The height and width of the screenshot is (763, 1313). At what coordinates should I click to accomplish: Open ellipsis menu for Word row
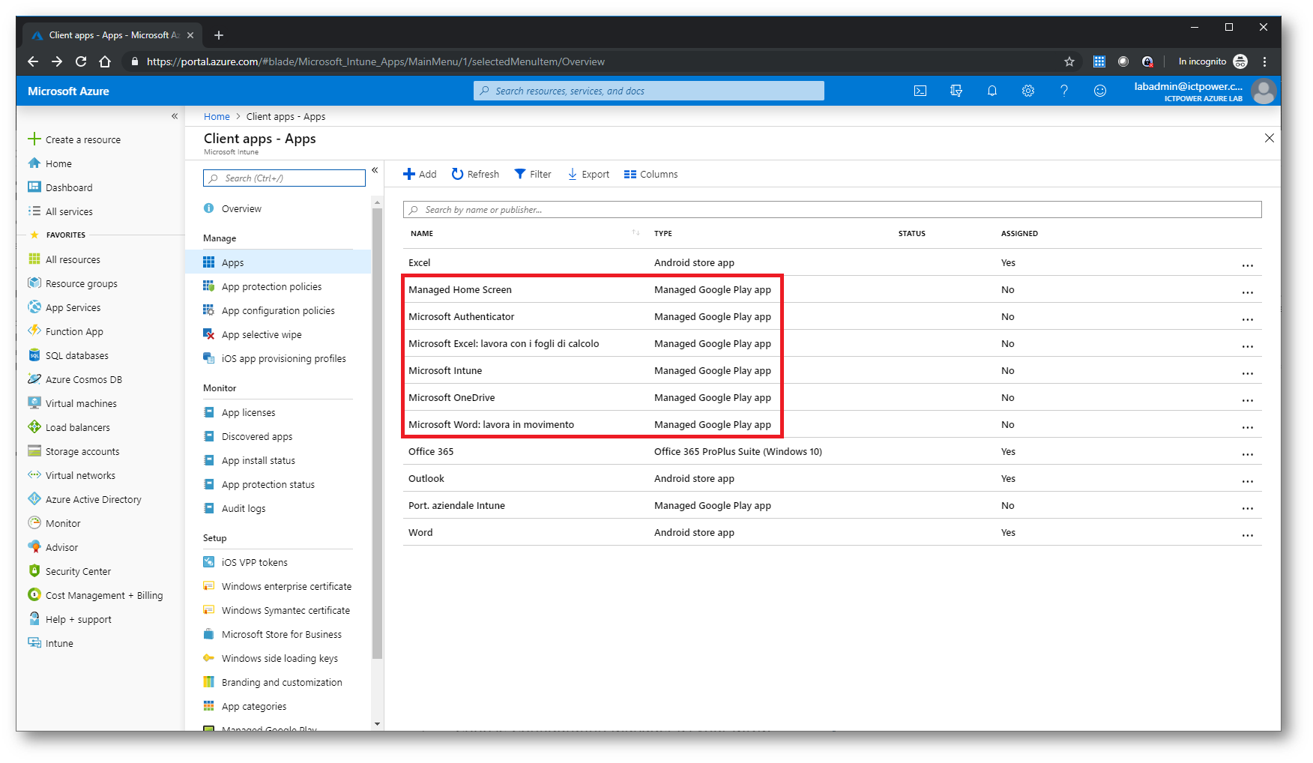click(1247, 535)
